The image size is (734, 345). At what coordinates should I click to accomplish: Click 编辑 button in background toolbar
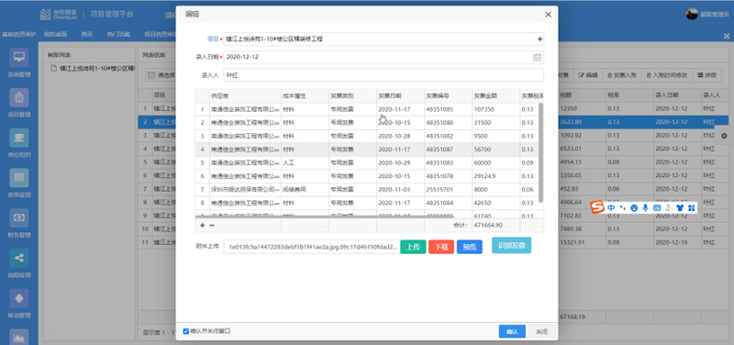tap(588, 75)
